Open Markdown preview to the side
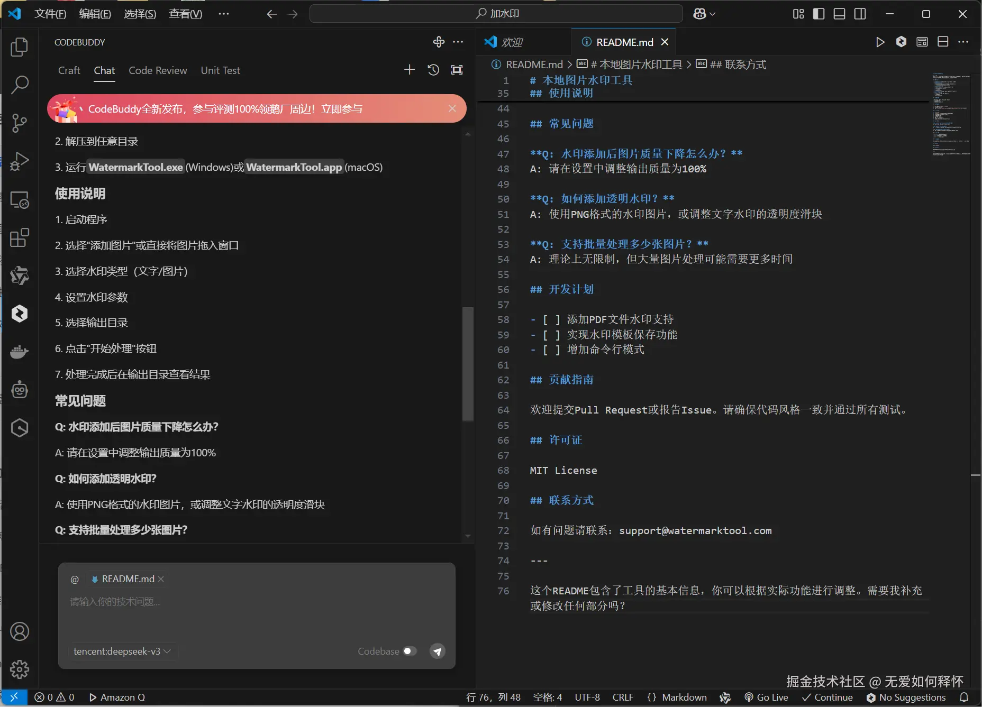The image size is (982, 707). click(922, 42)
